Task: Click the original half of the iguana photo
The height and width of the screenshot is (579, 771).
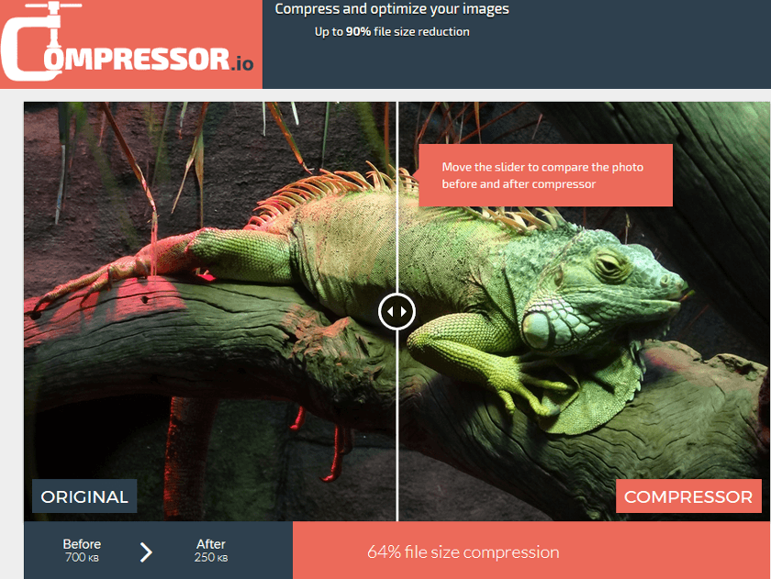Action: click(x=210, y=311)
